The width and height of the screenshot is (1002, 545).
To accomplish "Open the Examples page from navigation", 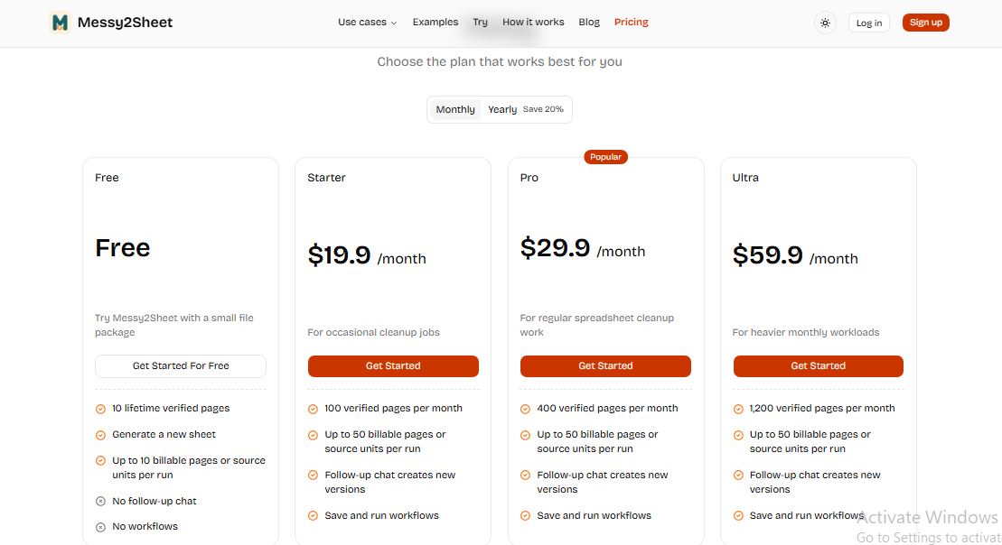I will 435,23.
